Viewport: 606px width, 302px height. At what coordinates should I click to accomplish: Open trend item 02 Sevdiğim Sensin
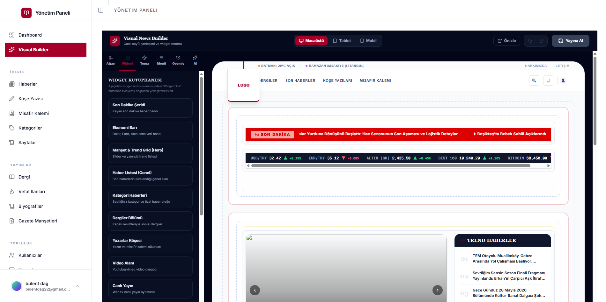[x=503, y=276]
